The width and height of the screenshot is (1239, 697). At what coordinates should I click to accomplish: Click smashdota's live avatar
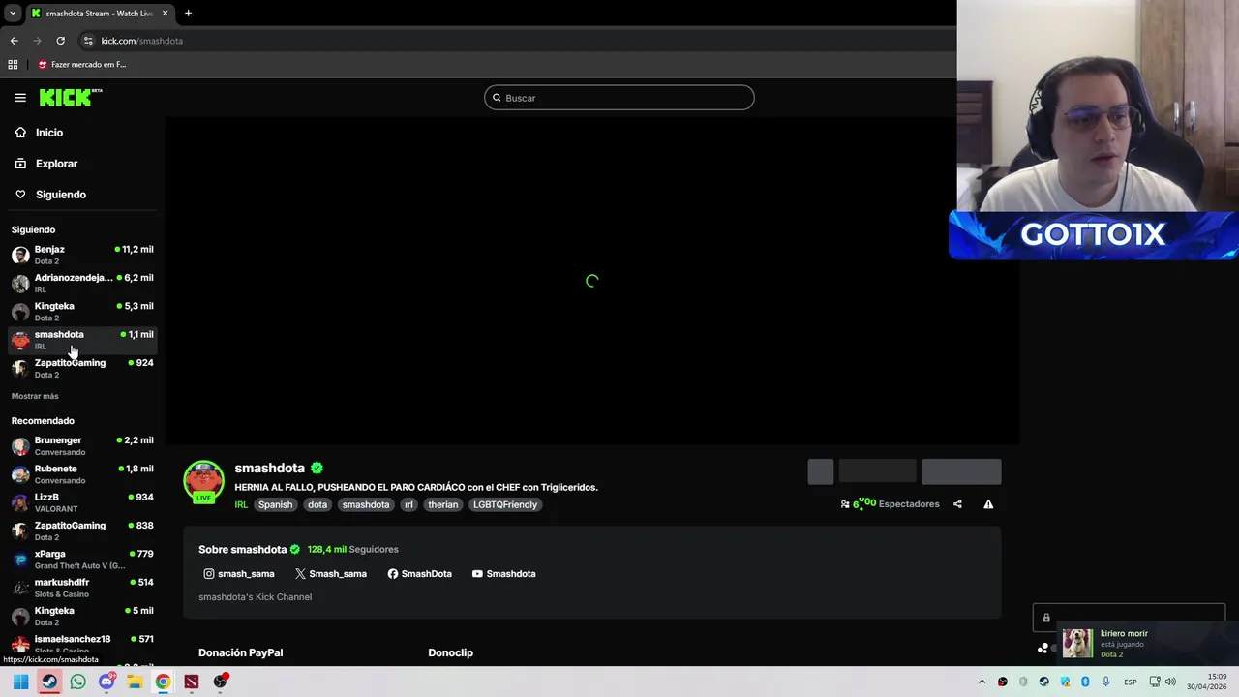pyautogui.click(x=203, y=482)
